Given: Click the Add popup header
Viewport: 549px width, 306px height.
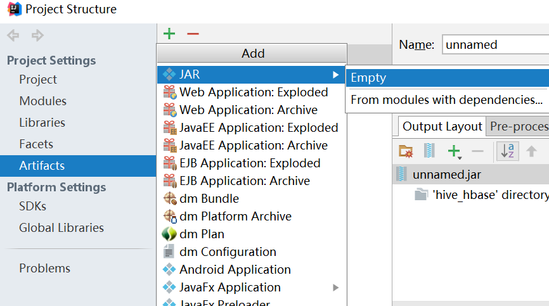Looking at the screenshot, I should (252, 53).
